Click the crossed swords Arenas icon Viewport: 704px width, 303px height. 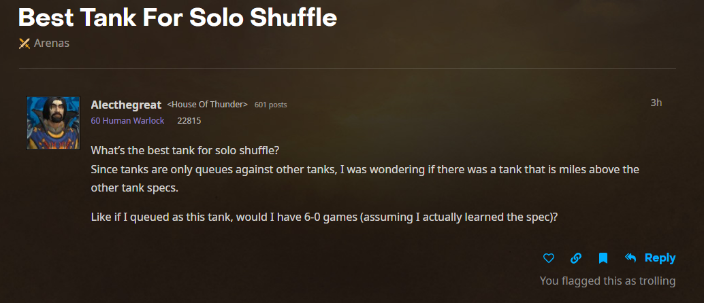click(x=25, y=43)
